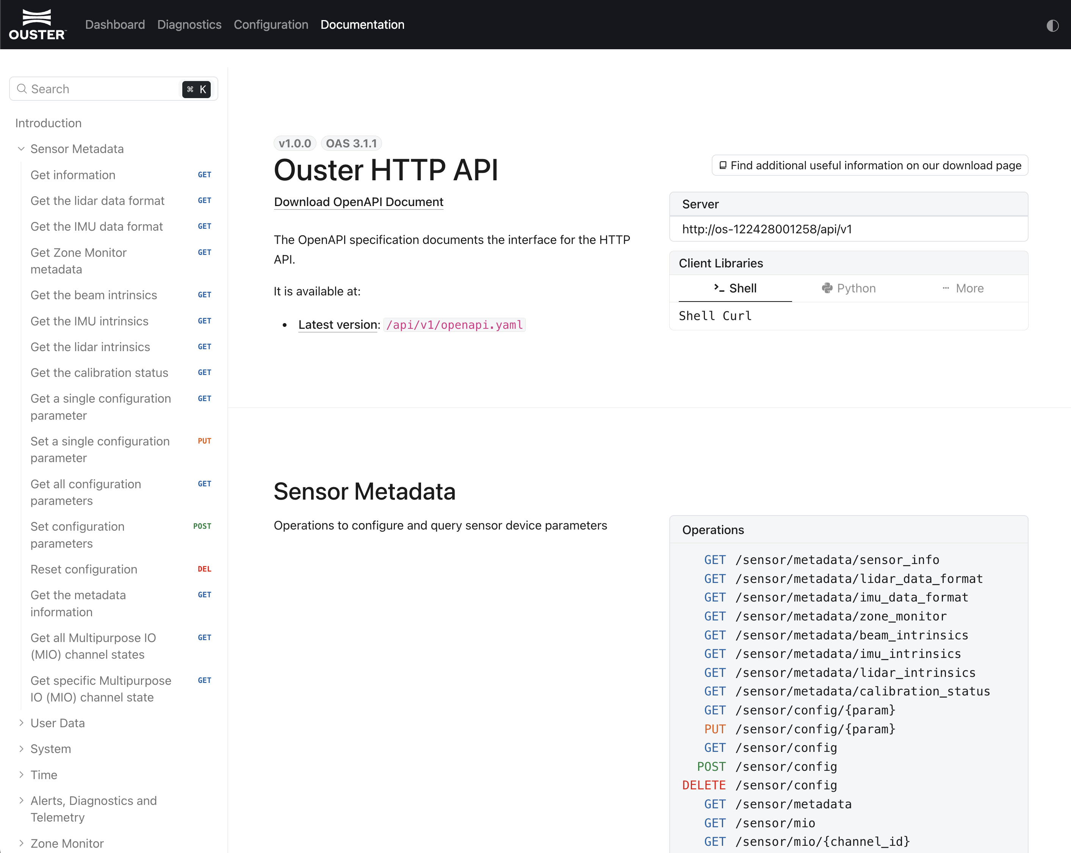Expand the Time section
This screenshot has height=853, width=1071.
[x=21, y=775]
